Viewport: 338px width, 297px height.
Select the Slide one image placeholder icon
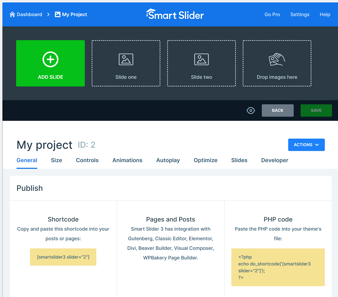[126, 59]
